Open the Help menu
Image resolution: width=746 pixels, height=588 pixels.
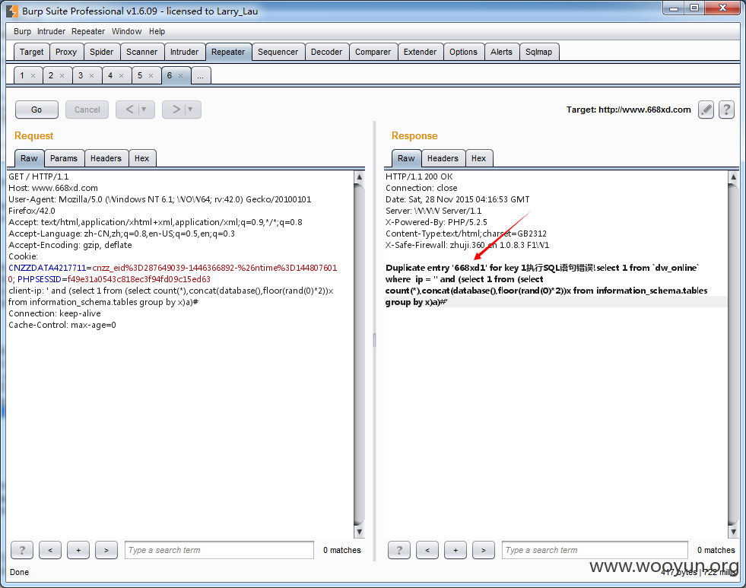pyautogui.click(x=157, y=31)
